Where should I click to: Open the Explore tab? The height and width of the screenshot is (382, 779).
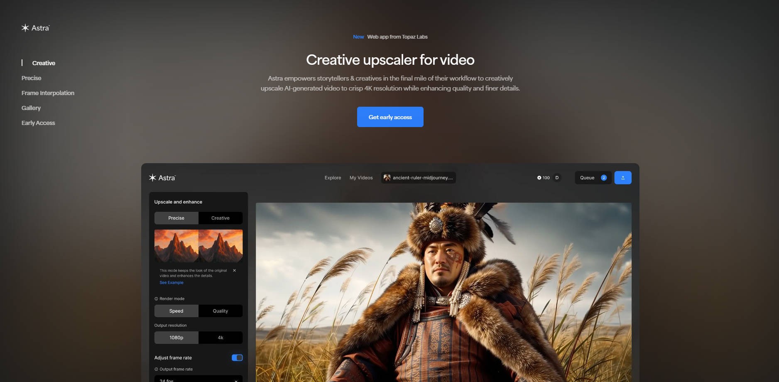[x=333, y=178]
